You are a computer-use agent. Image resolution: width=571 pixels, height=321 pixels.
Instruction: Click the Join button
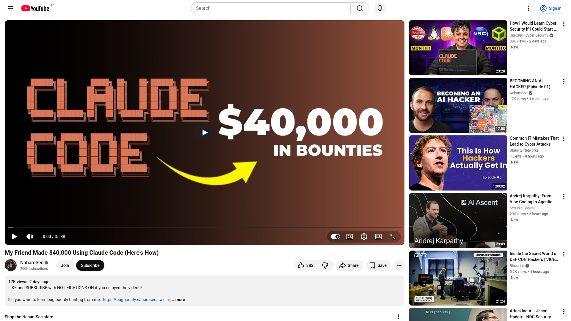coord(65,265)
